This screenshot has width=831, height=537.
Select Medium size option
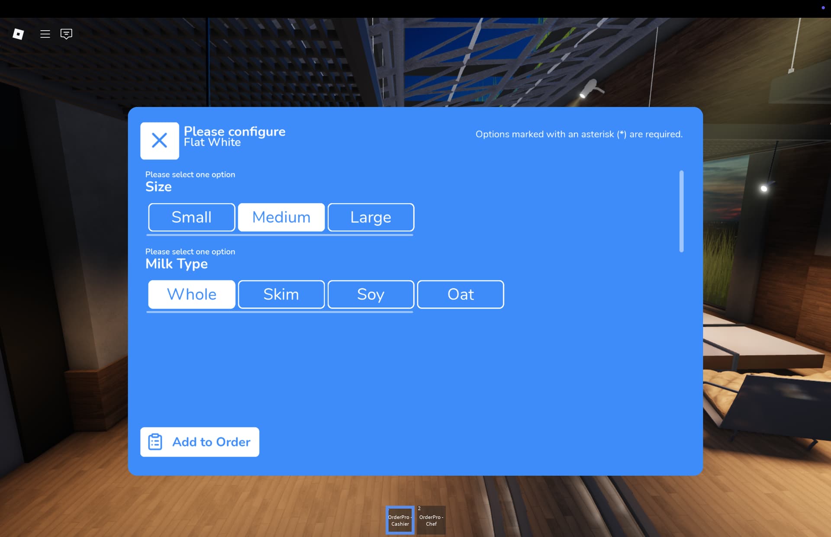pos(281,217)
